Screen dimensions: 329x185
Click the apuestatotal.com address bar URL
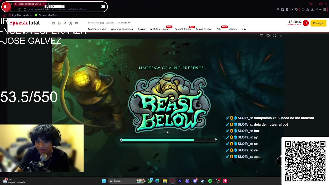coord(58,10)
